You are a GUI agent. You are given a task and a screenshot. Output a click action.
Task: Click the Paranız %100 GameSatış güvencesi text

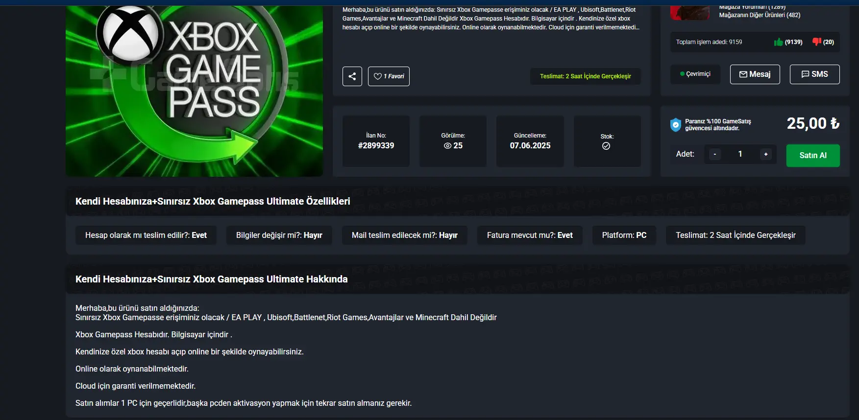[x=718, y=125]
